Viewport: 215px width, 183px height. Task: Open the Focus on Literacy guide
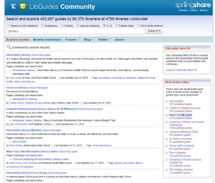[x=17, y=88]
